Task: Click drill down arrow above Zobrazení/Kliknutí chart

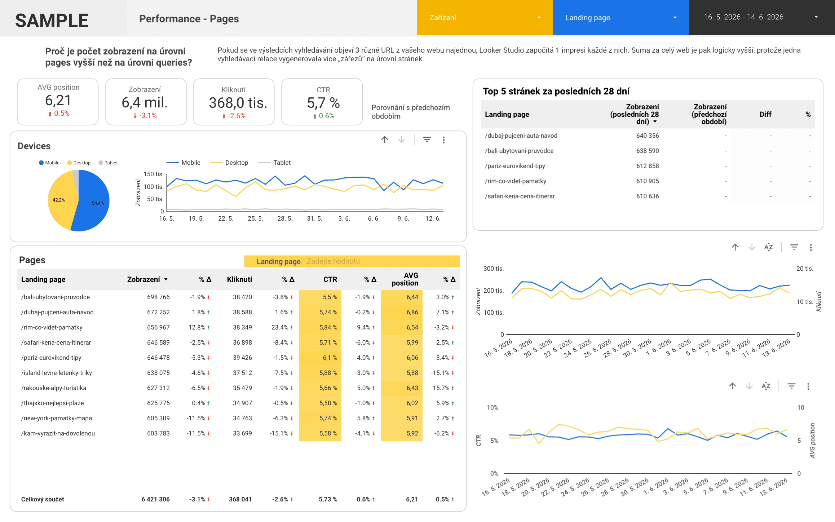Action: (752, 247)
